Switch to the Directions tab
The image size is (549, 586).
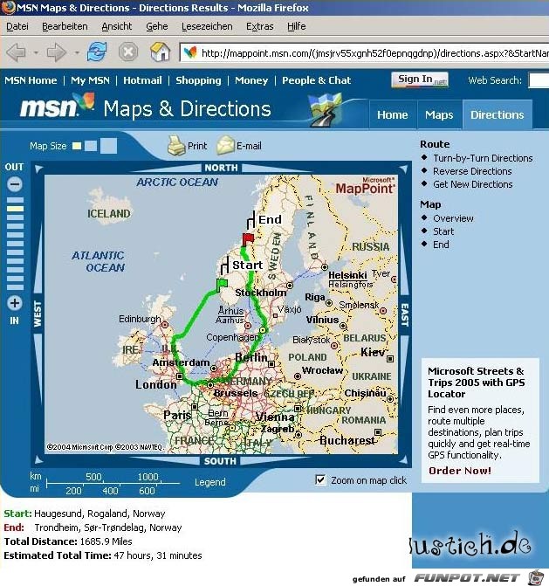pos(498,114)
